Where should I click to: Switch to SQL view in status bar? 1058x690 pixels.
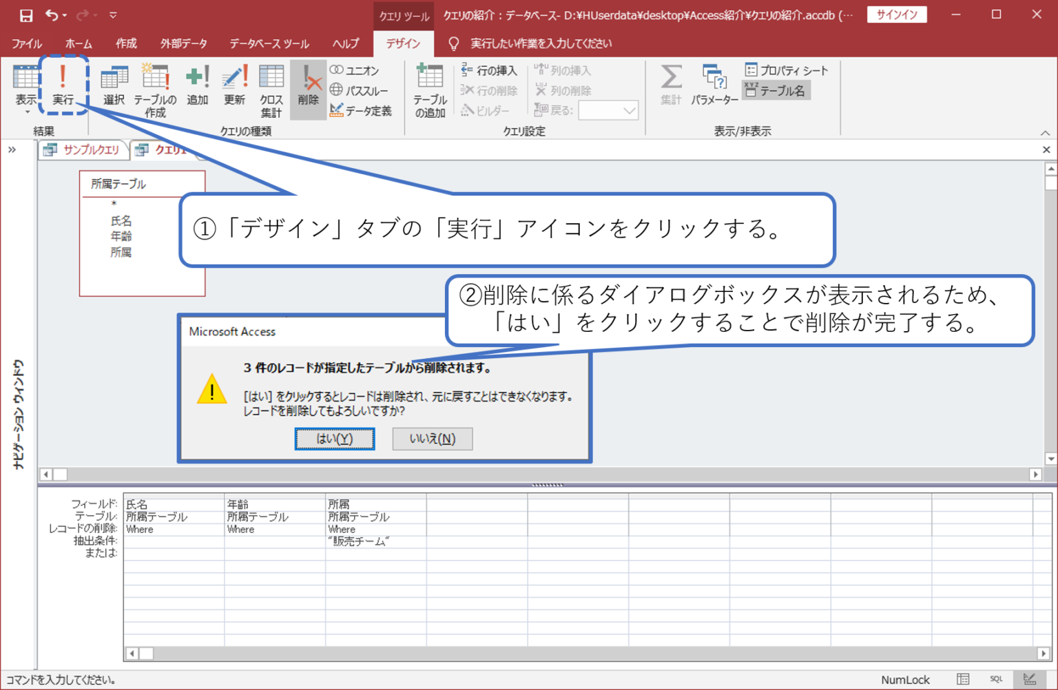pos(996,680)
